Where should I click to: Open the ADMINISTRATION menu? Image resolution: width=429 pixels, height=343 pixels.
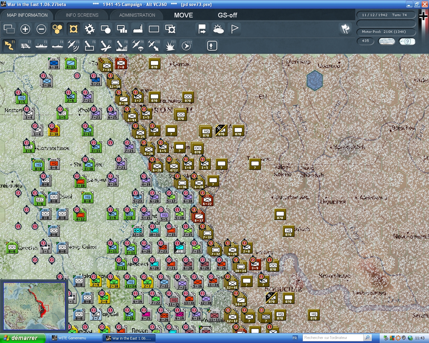click(x=136, y=15)
